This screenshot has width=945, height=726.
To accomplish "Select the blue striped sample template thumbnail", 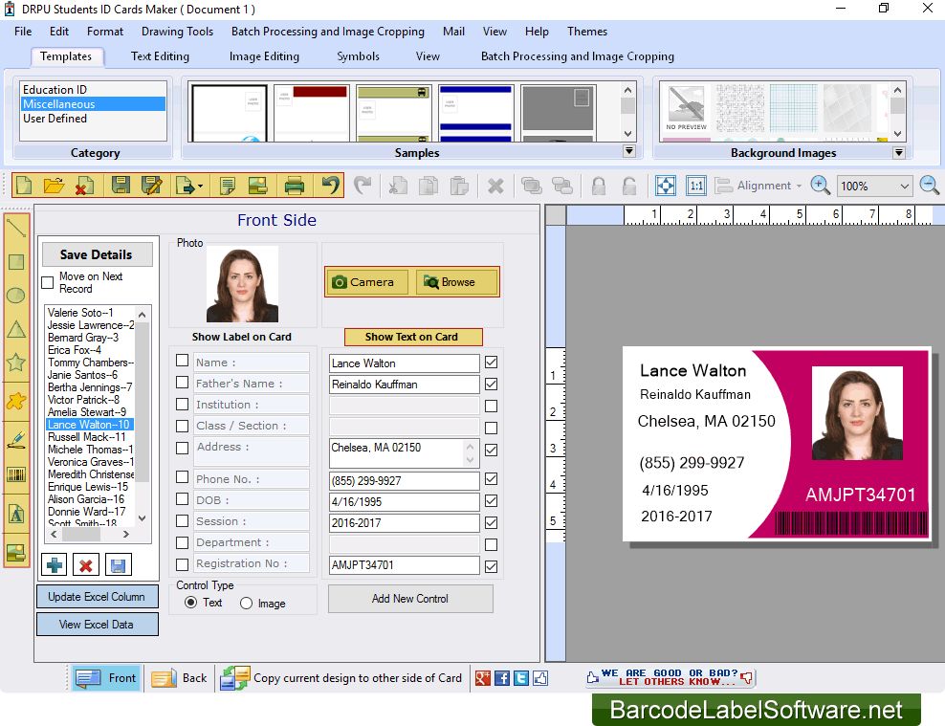I will (475, 113).
